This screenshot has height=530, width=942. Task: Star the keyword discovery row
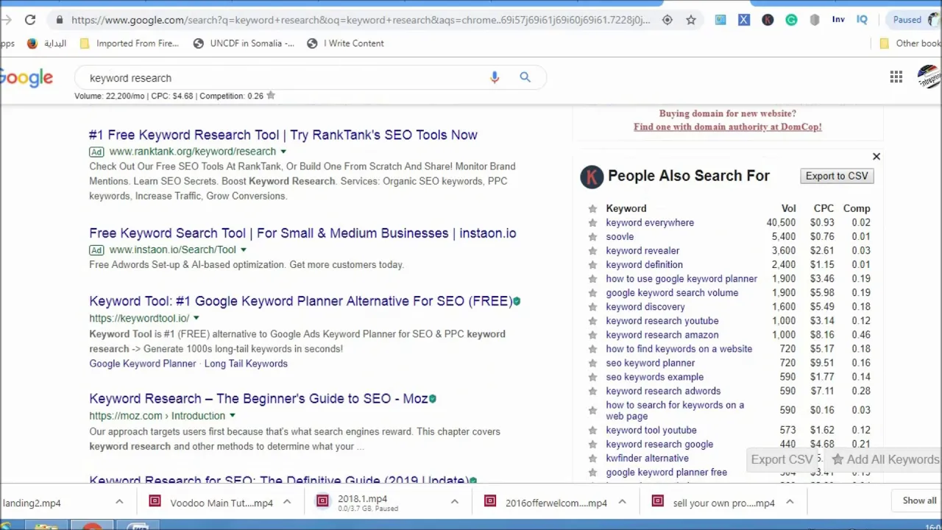[592, 306]
